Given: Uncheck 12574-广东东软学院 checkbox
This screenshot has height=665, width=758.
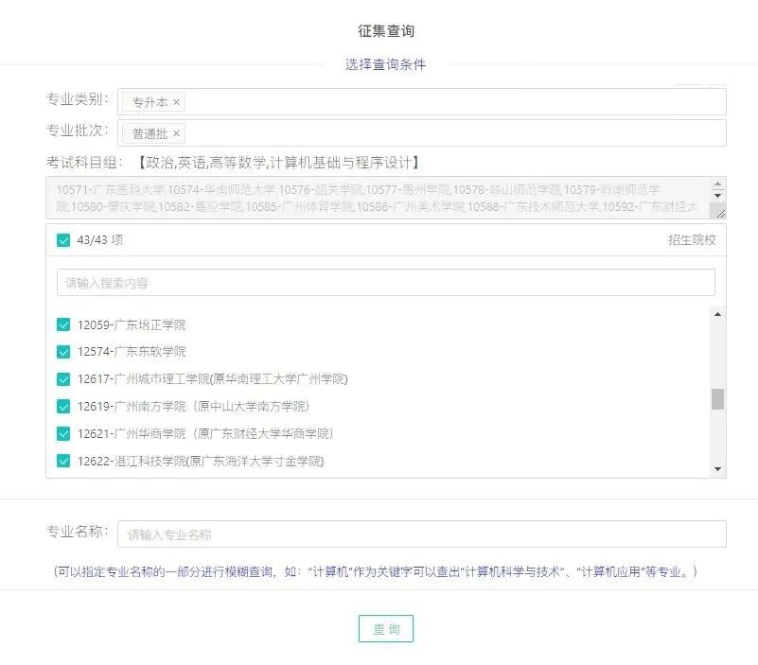Looking at the screenshot, I should coord(63,352).
